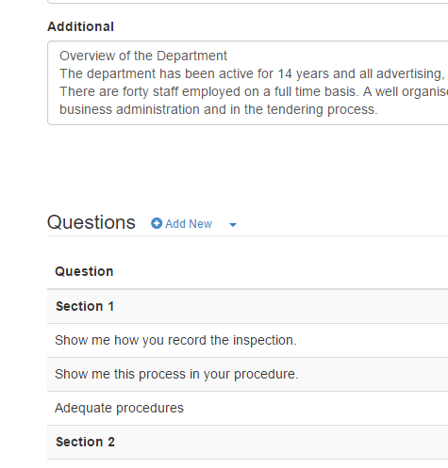The image size is (448, 468).
Task: Select the Section 2 row
Action: 248,442
